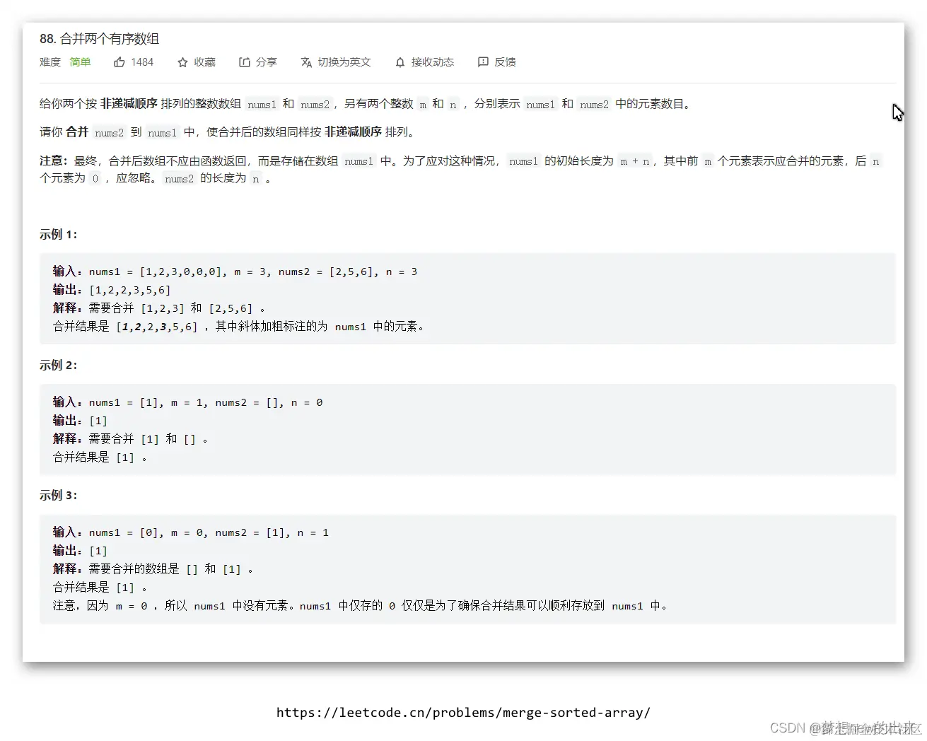This screenshot has height=741, width=927.
Task: Open feedback with the 反馈 speech bubble icon
Action: click(483, 62)
